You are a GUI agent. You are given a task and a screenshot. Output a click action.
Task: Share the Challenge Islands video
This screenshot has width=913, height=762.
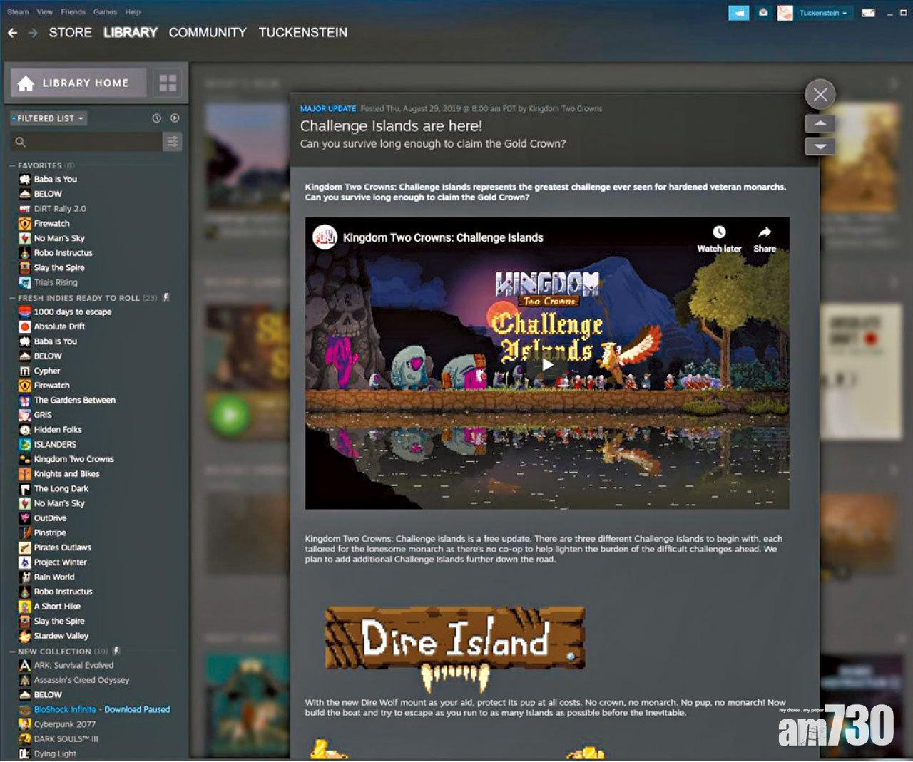(x=764, y=239)
